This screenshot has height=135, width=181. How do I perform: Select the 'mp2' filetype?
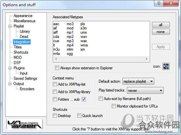pos(70,37)
